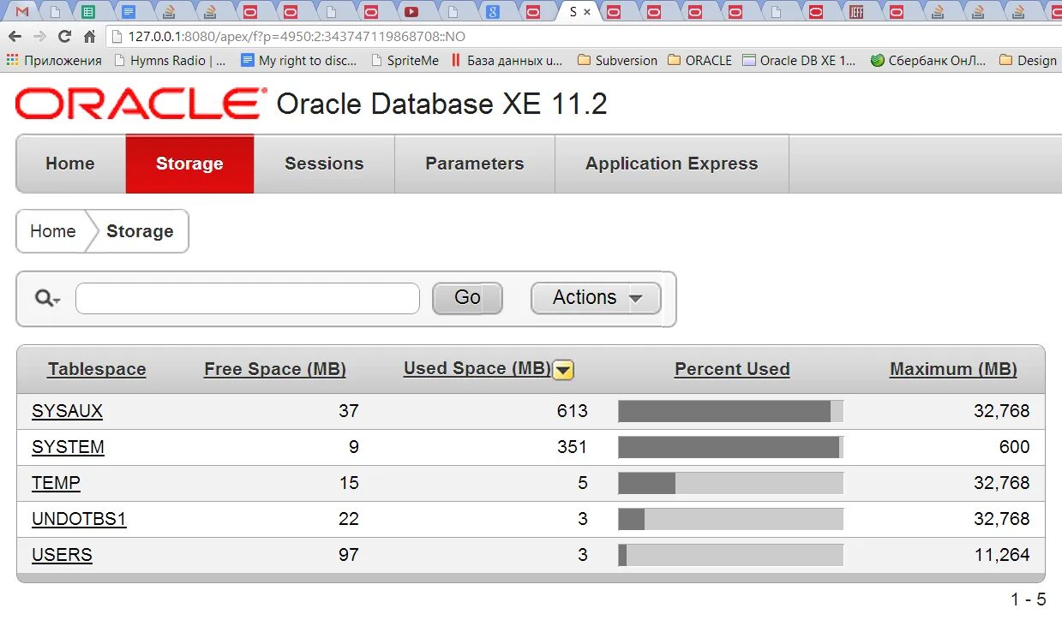Open the SYSAUX tablespace link
The width and height of the screenshot is (1062, 626).
coord(67,411)
